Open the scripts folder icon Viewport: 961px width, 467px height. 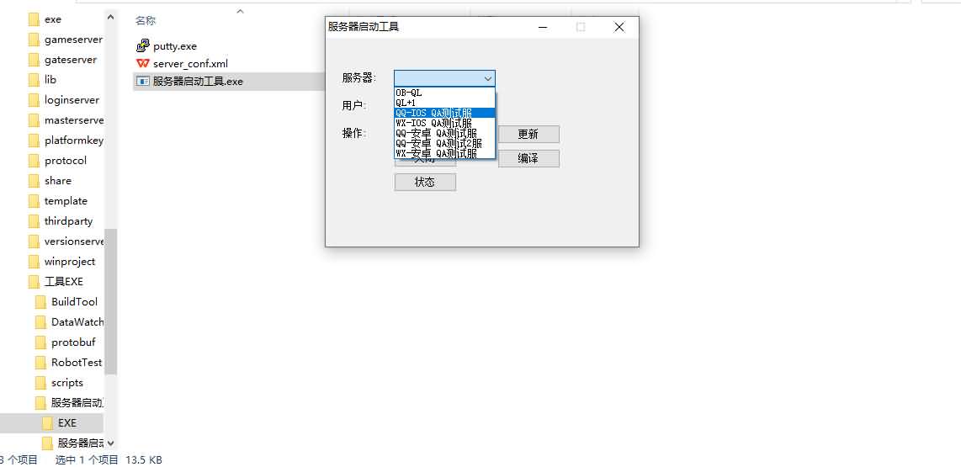tap(40, 382)
